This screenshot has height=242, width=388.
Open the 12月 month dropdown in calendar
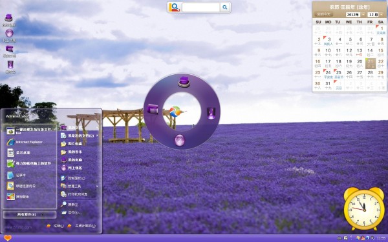point(375,15)
